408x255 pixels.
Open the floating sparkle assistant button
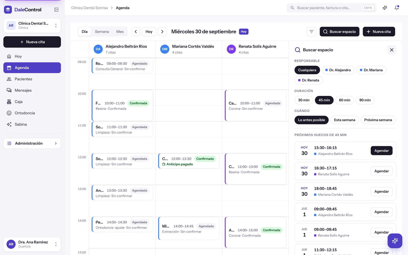[x=395, y=241]
